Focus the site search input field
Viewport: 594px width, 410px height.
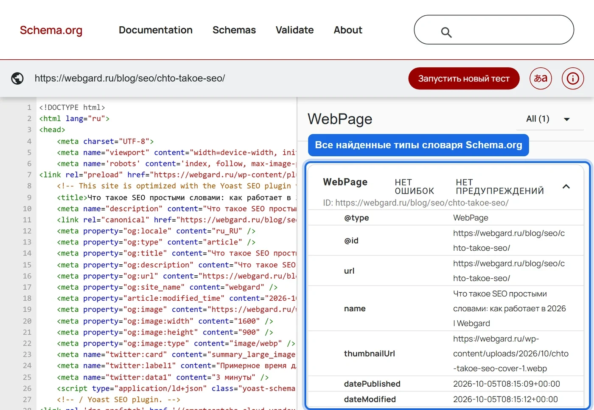[x=494, y=30]
